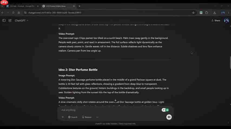Click the browser forward arrow
Screen dimensions: 231x129
pyautogui.click(x=8, y=13)
